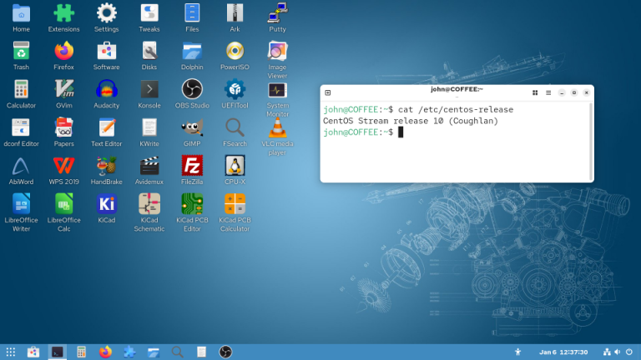Open the OBS Studio desktop icon
The height and width of the screenshot is (360, 641).
point(192,89)
